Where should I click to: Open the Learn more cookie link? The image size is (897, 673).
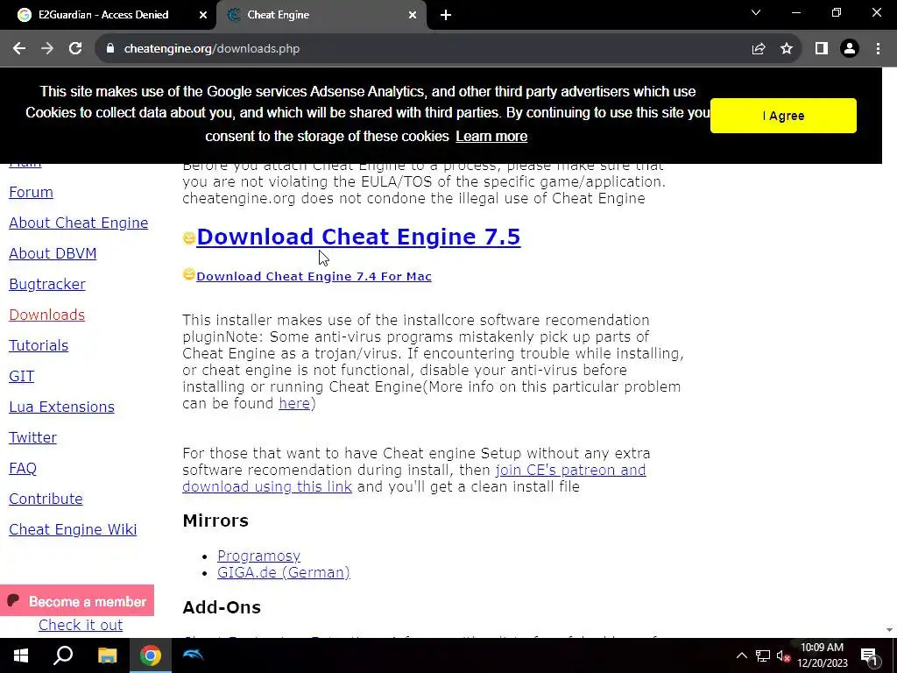(491, 136)
